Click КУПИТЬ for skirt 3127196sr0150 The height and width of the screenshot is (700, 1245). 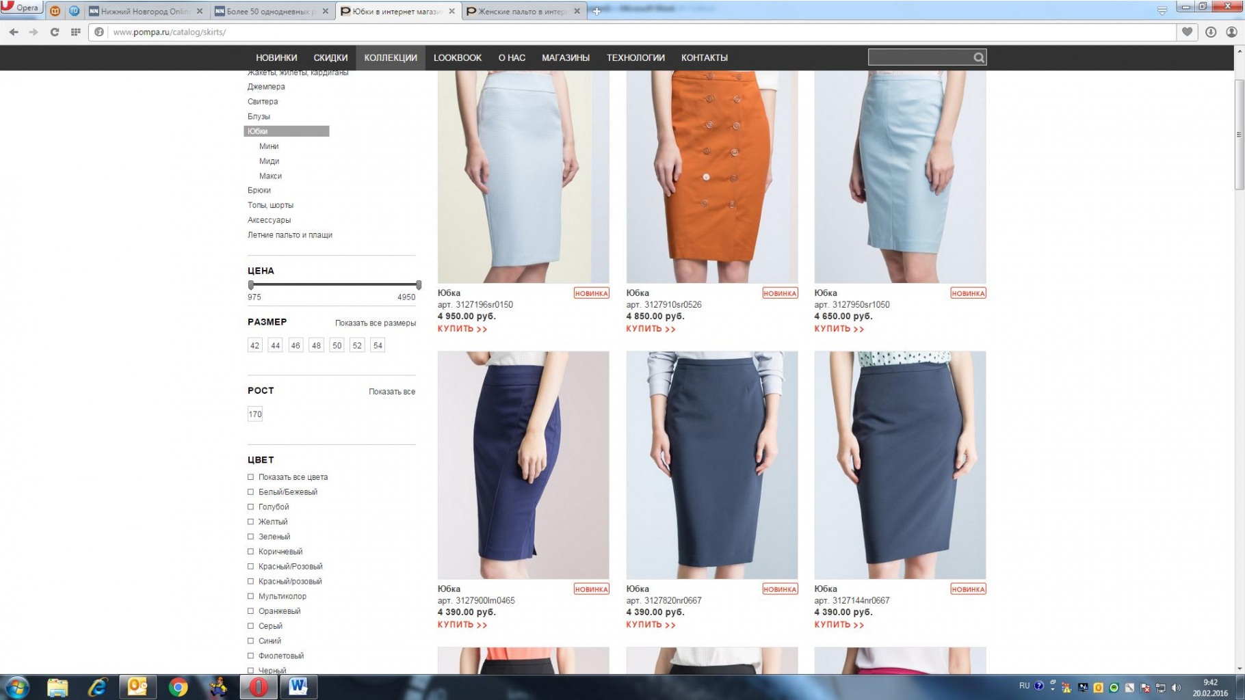462,329
